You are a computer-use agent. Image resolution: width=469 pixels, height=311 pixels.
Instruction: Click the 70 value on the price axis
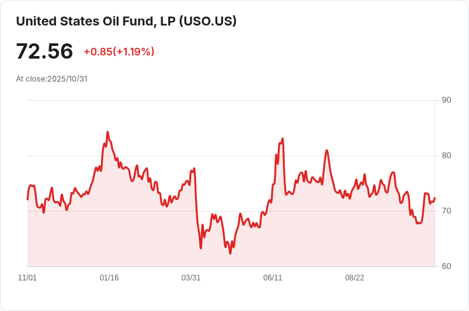446,211
